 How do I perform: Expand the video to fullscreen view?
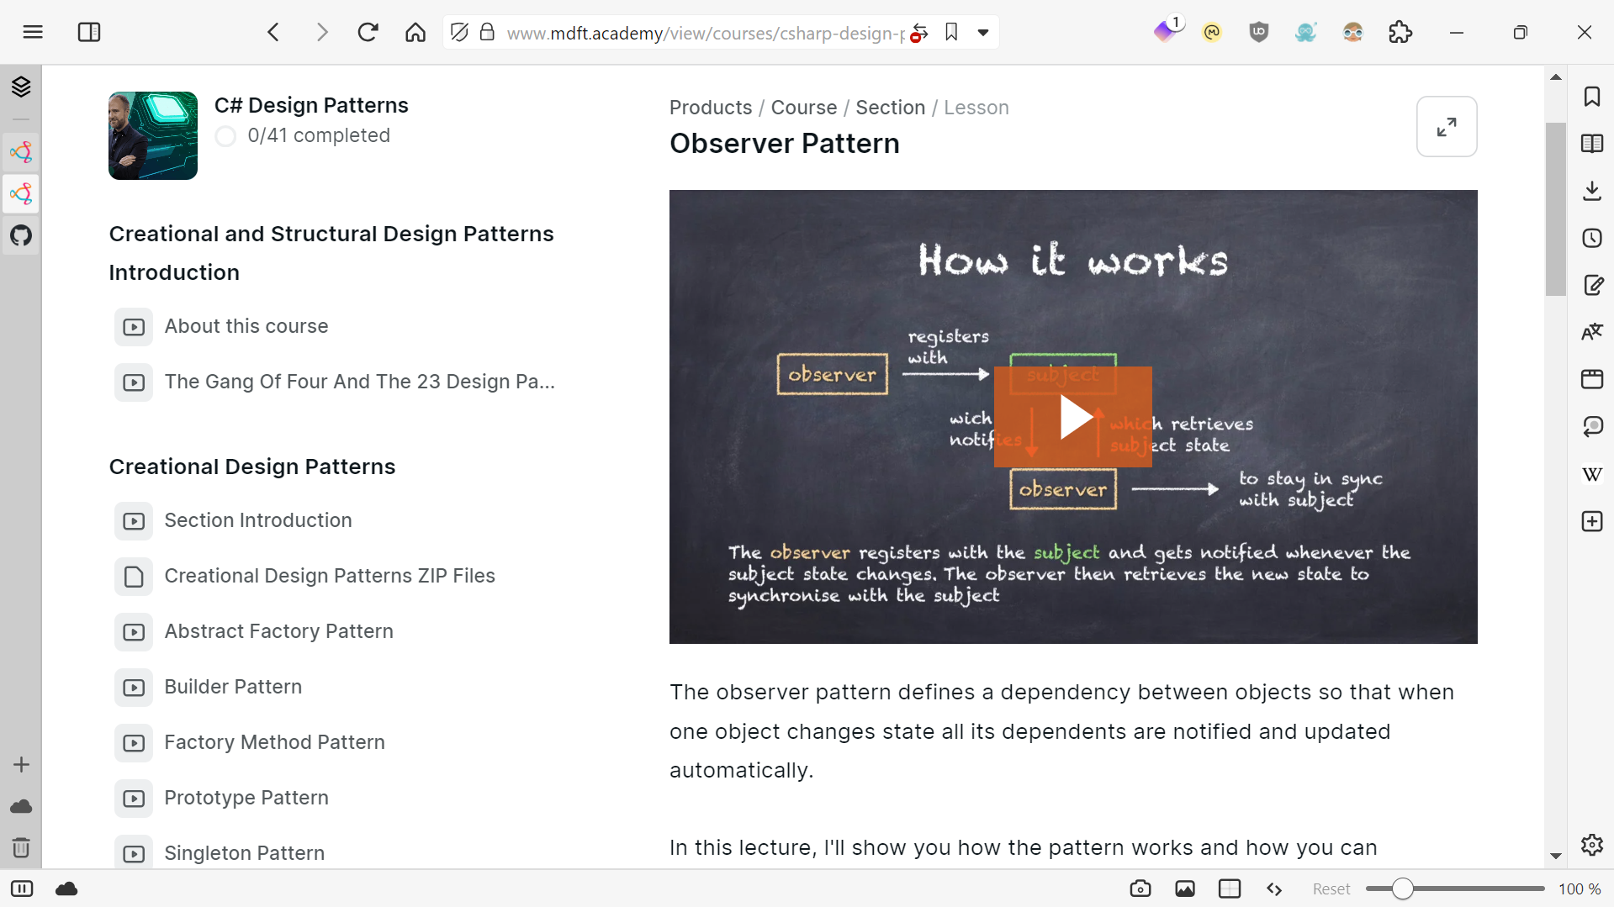pos(1446,127)
